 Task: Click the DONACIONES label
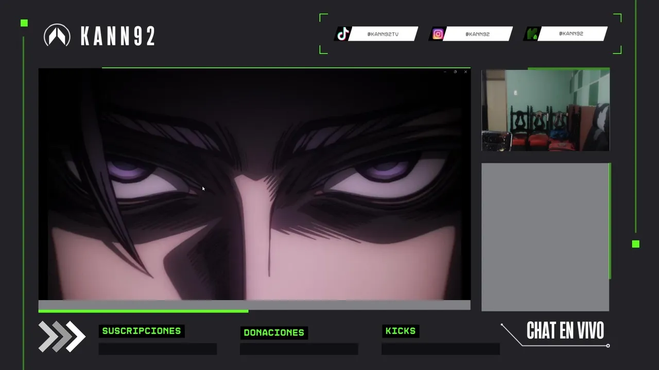point(274,332)
